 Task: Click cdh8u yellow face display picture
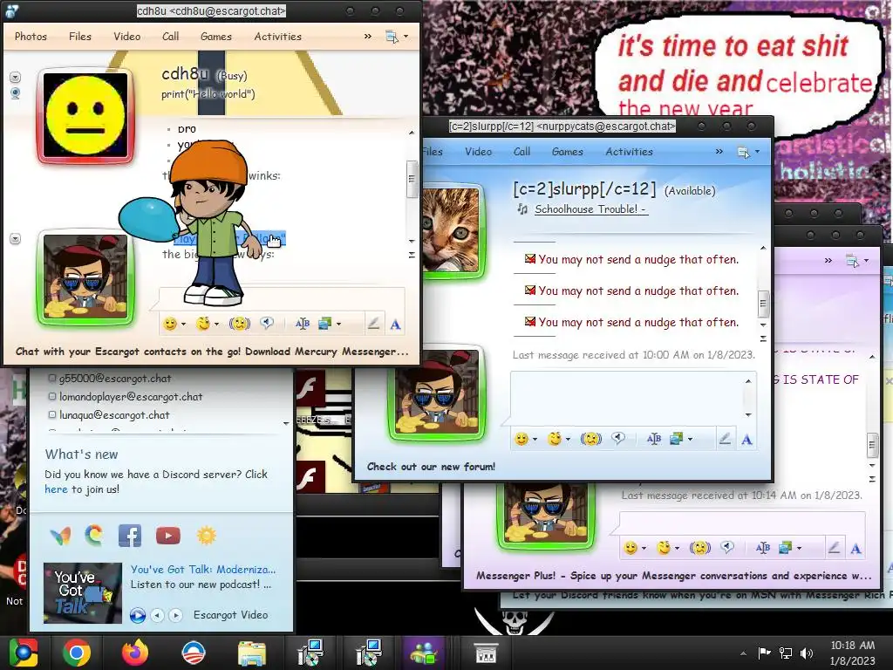(85, 115)
